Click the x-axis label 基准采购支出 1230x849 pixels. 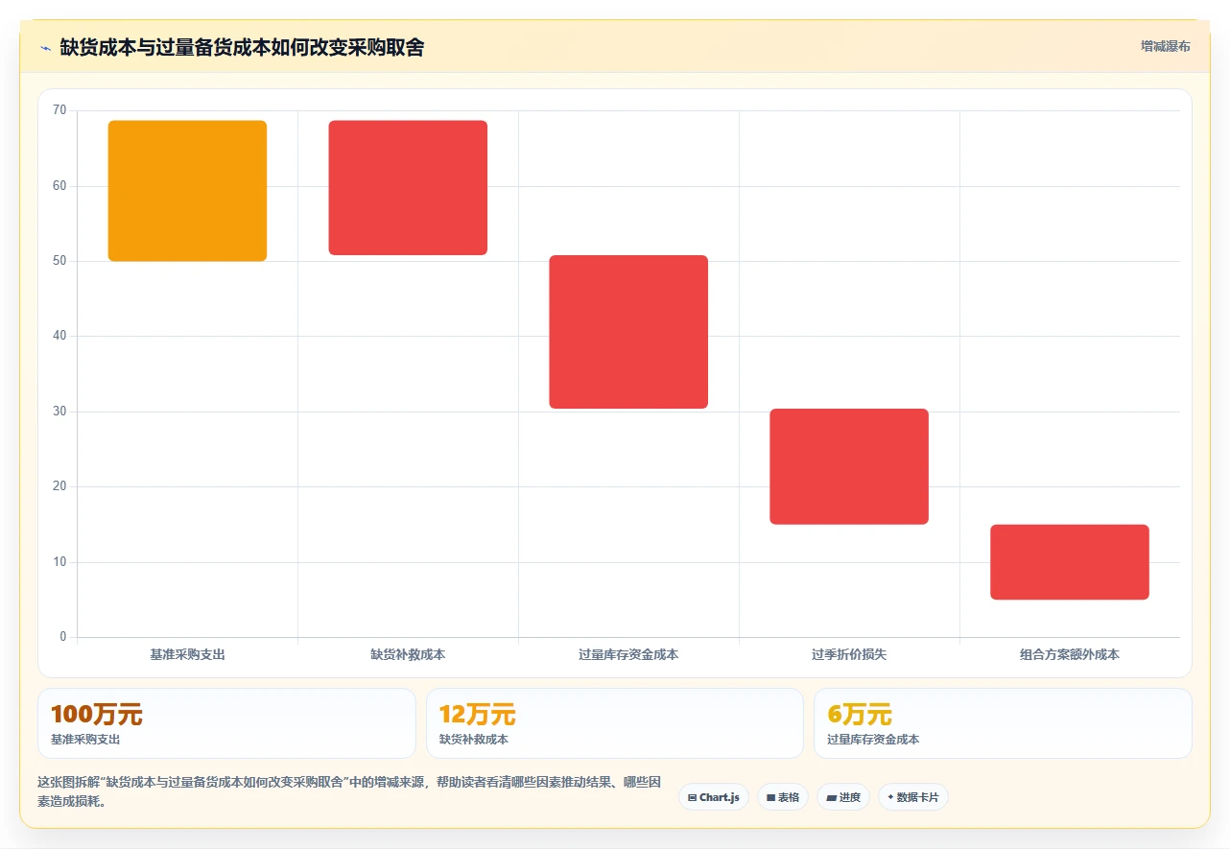click(x=187, y=655)
